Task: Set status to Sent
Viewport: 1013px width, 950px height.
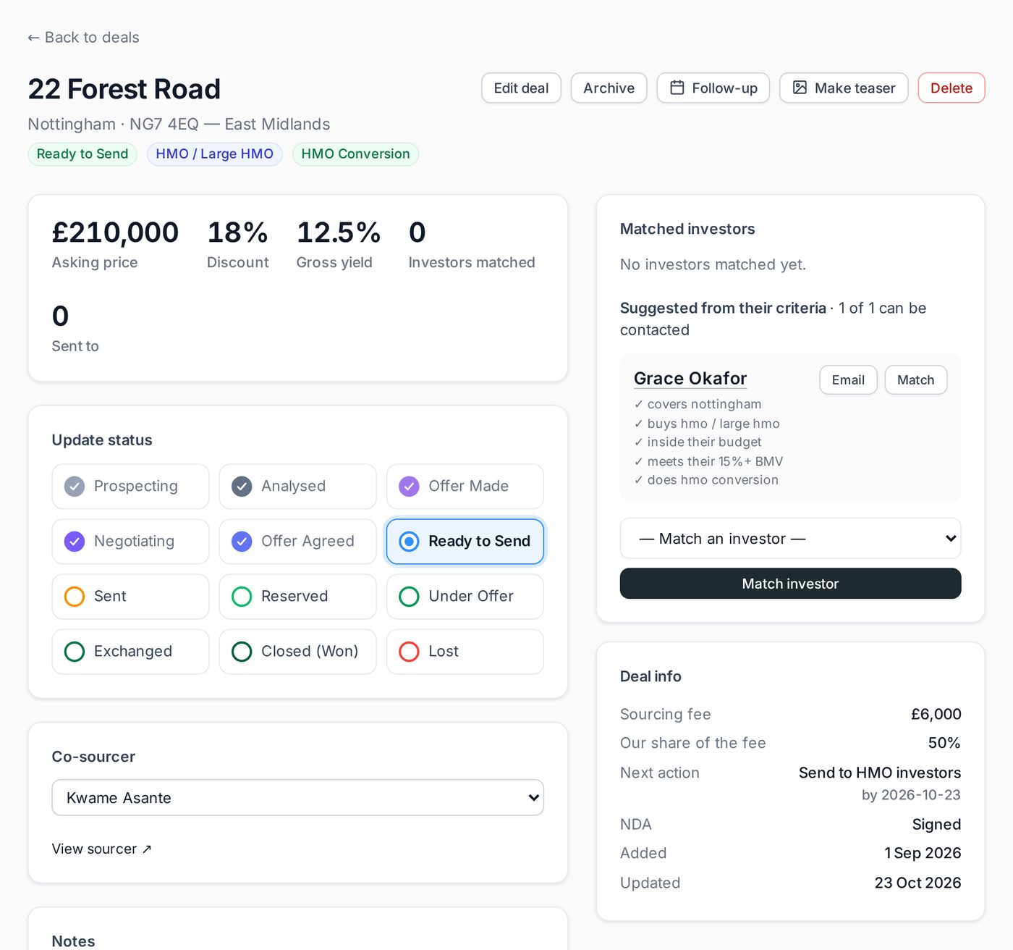Action: click(130, 597)
